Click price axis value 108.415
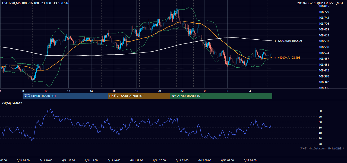Image resolution: width=347 pixels, height=163 pixels. (x=324, y=70)
